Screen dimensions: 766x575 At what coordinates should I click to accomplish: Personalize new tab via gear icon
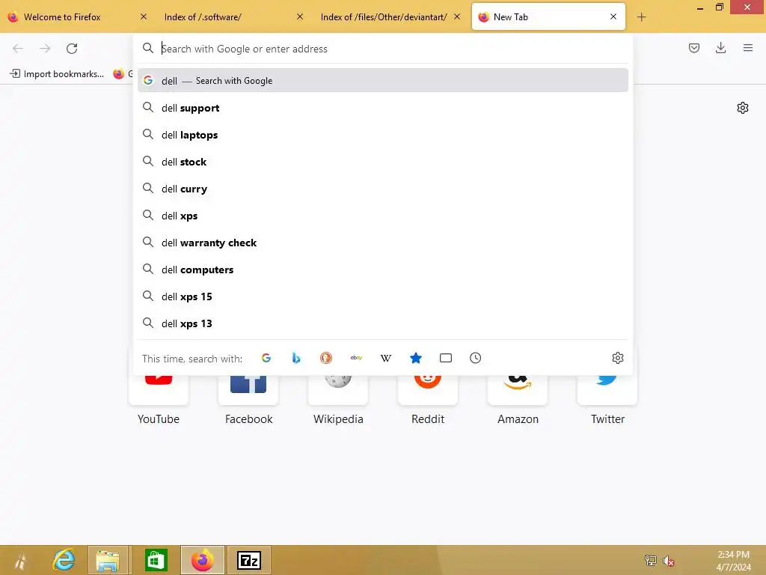(743, 108)
